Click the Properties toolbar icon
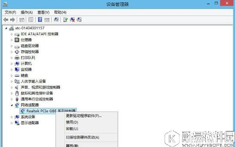 pyautogui.click(x=31, y=20)
